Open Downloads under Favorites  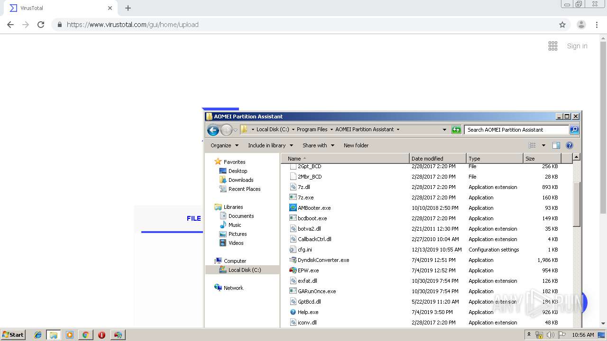click(x=241, y=180)
